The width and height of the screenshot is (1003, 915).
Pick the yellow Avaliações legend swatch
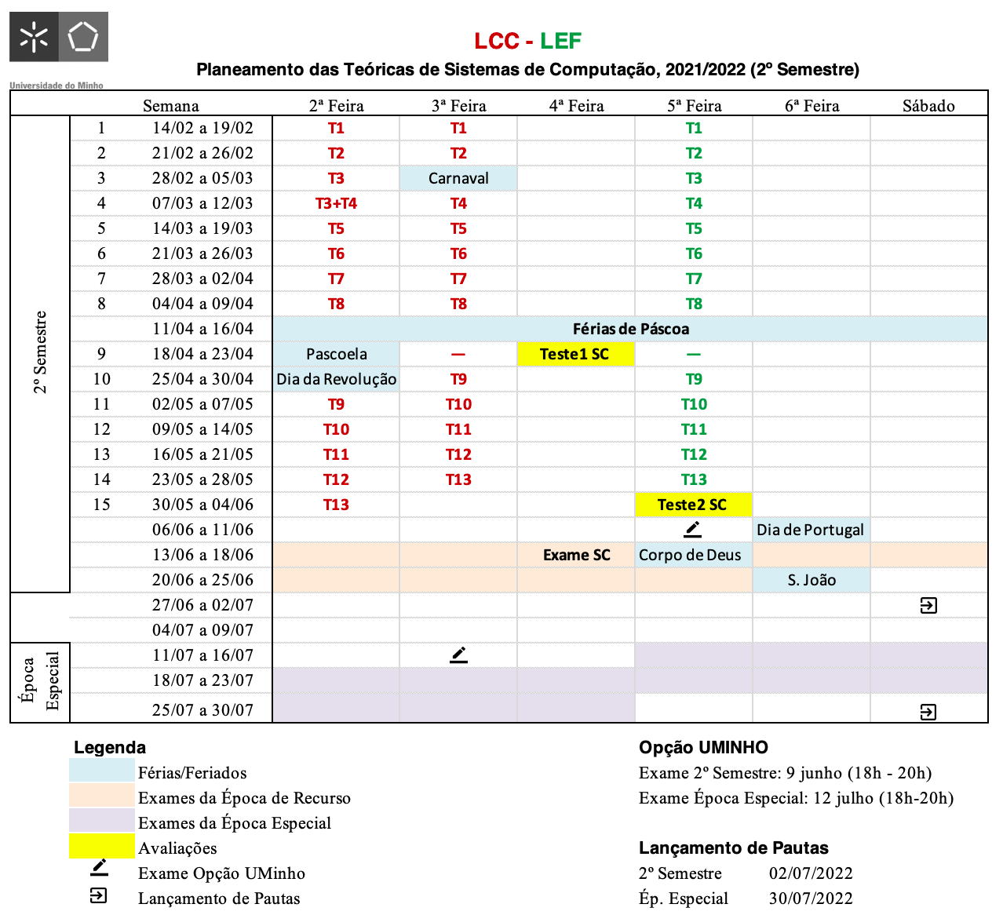[102, 845]
